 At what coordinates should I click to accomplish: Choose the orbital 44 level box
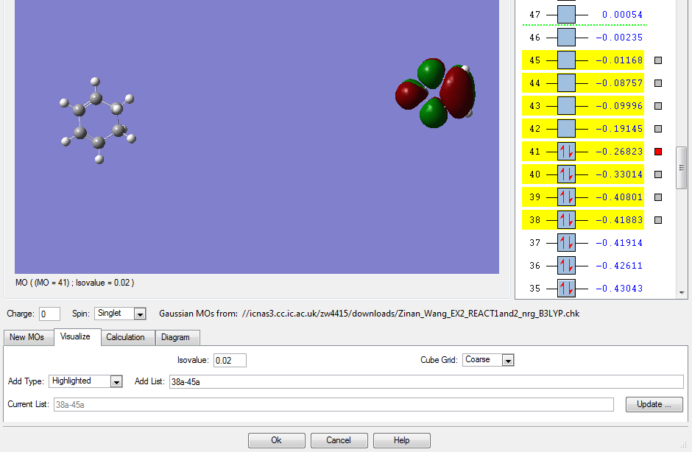click(x=566, y=83)
